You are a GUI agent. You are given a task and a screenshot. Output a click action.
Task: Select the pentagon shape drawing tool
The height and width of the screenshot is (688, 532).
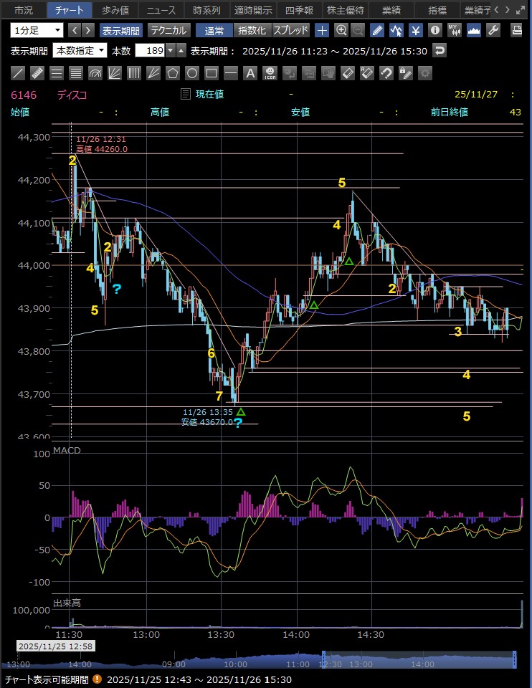[172, 72]
